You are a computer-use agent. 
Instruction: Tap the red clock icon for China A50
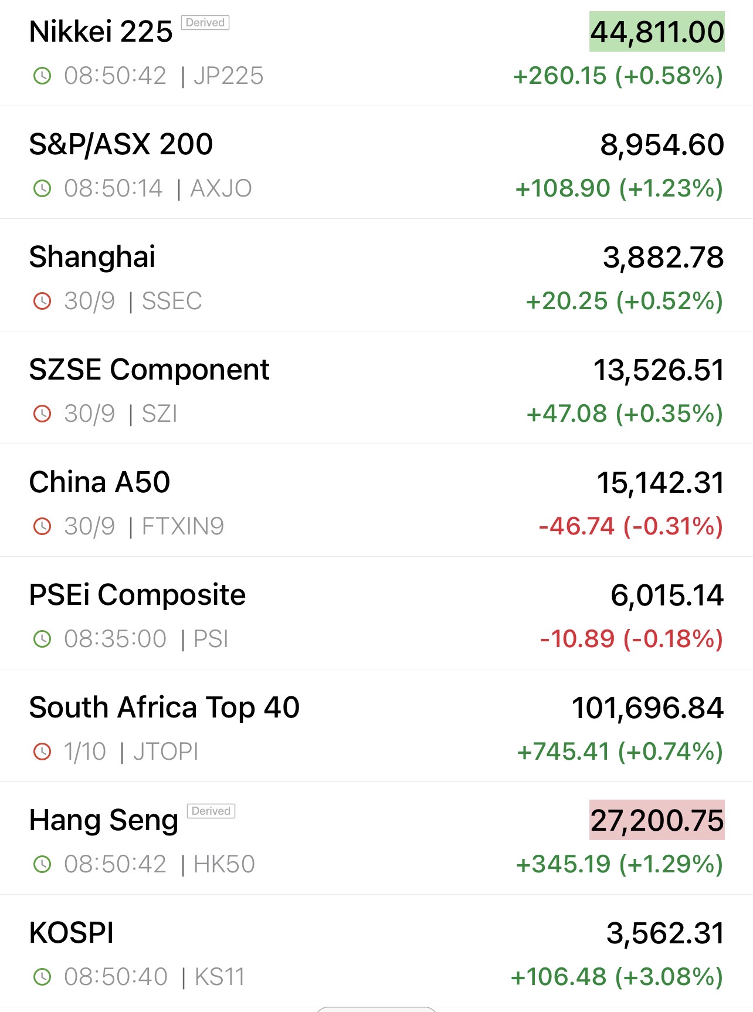(x=42, y=526)
